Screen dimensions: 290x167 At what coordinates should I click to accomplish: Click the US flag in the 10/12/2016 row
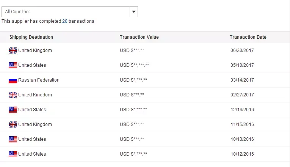13,154
